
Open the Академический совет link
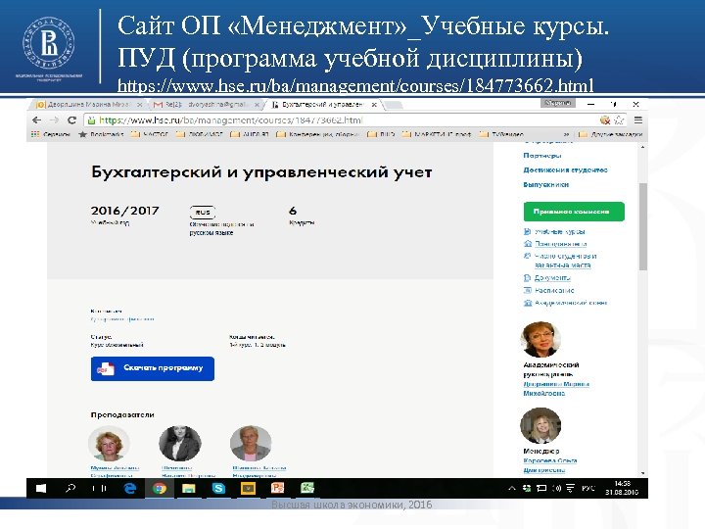(571, 303)
